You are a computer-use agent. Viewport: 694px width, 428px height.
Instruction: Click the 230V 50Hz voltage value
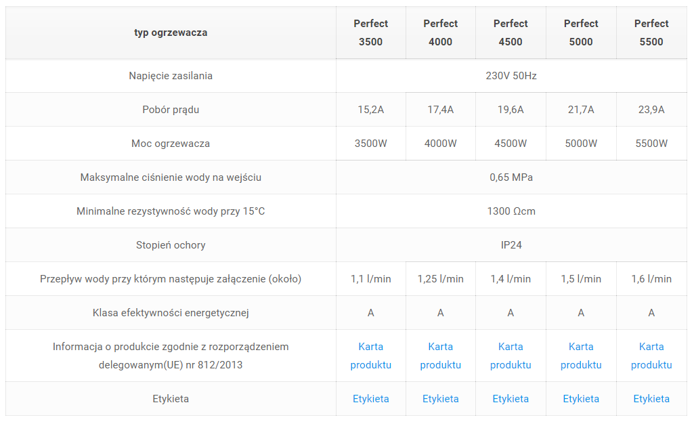[511, 76]
